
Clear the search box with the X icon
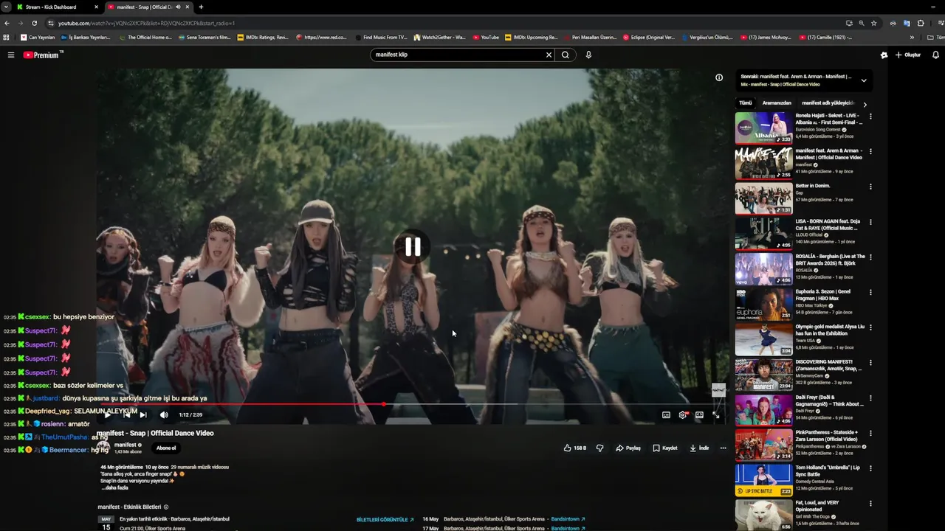549,55
